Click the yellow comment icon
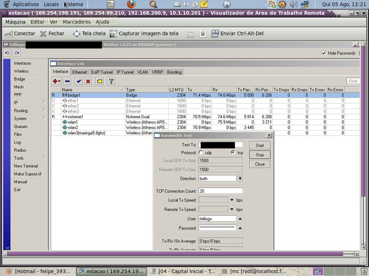Screen dimensions: 369x276 coord(100,81)
